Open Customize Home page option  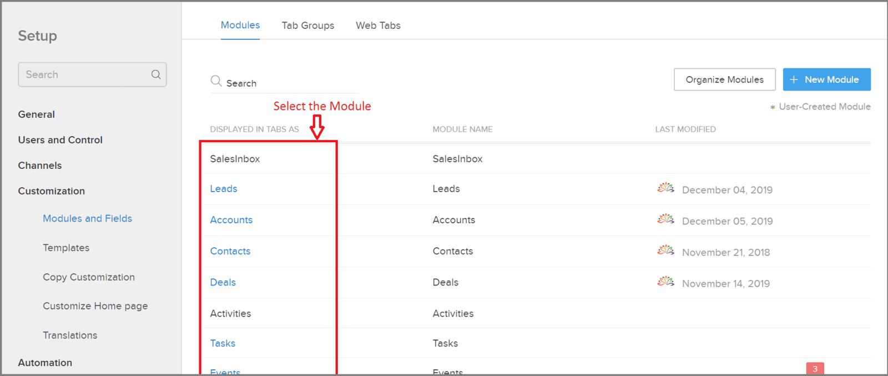(95, 306)
